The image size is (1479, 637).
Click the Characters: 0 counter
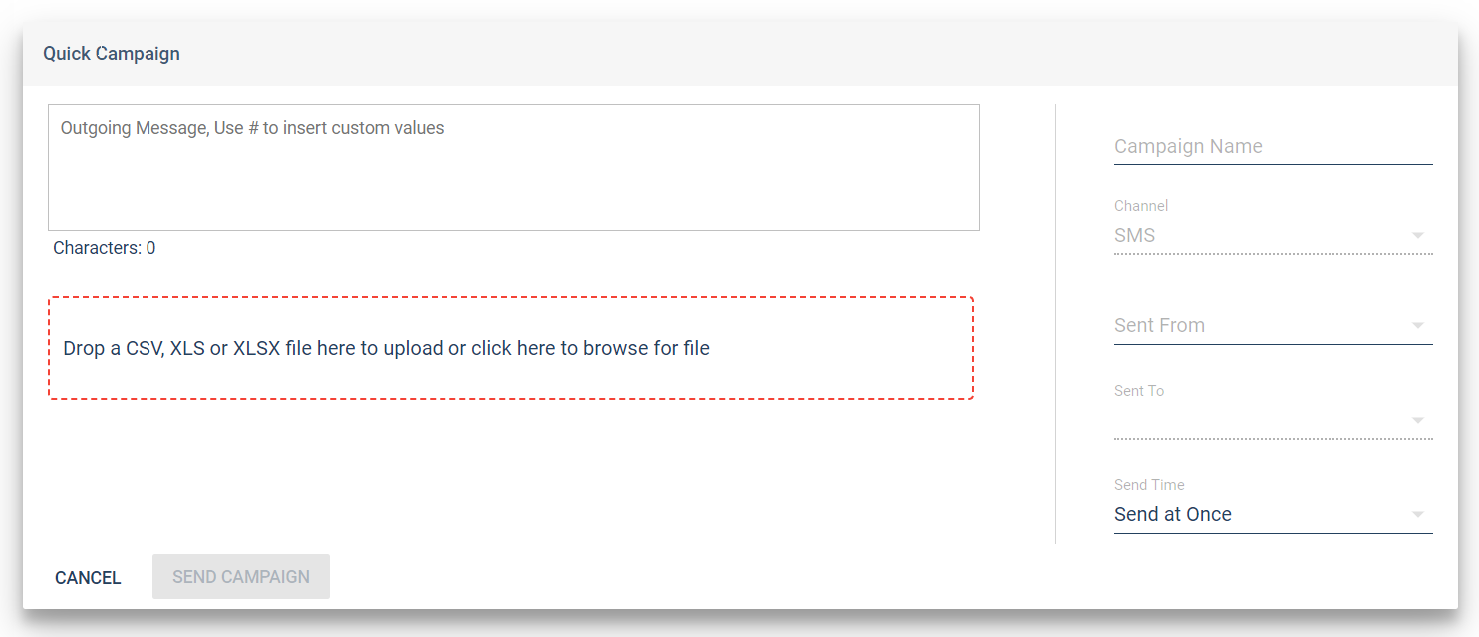click(x=105, y=248)
